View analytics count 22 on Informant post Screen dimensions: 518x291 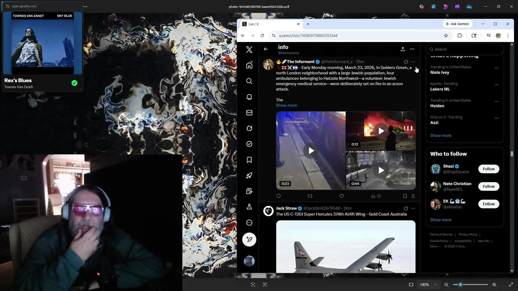[x=376, y=196]
